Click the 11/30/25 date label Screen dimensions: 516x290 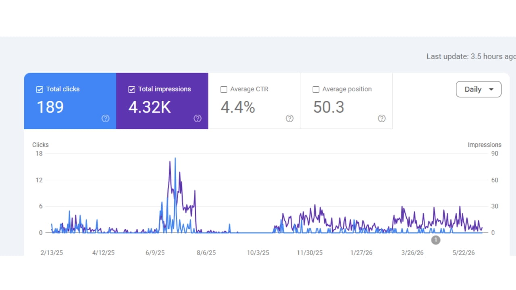point(310,253)
